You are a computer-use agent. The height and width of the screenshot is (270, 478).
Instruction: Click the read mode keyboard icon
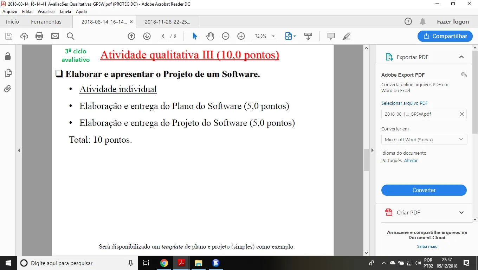pos(308,36)
